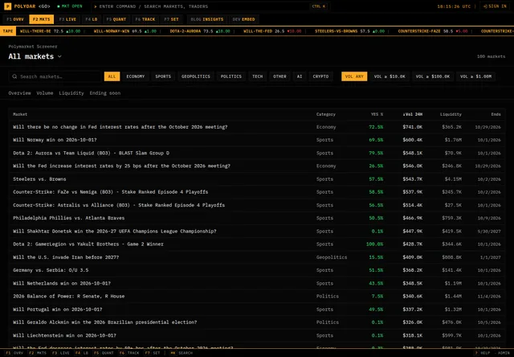Open Fed no change October 2026 market

tap(257, 127)
